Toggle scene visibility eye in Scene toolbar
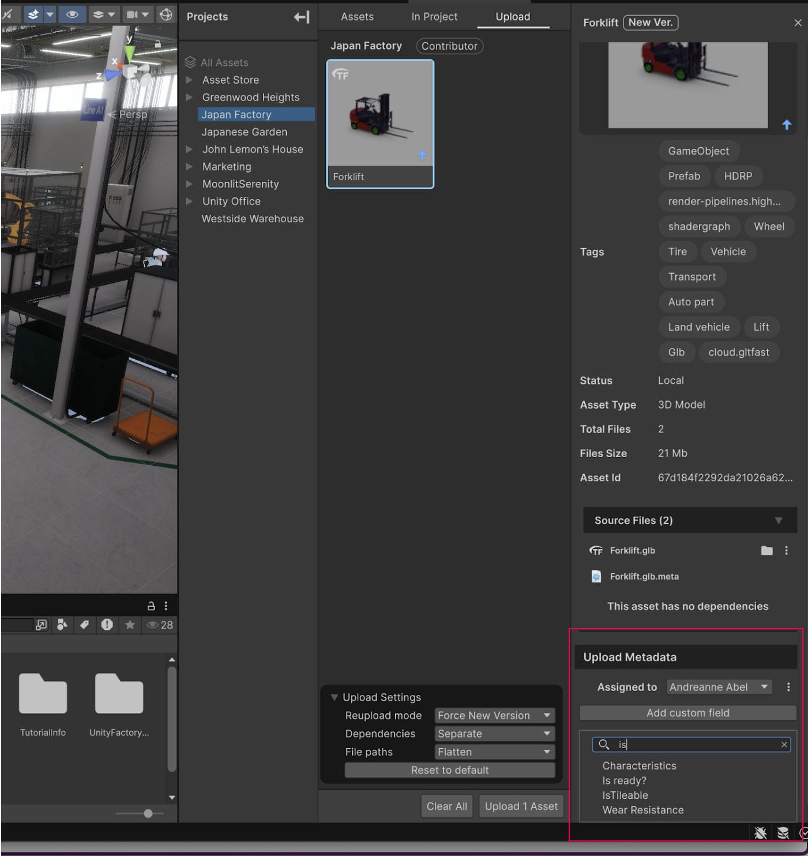 coord(72,14)
